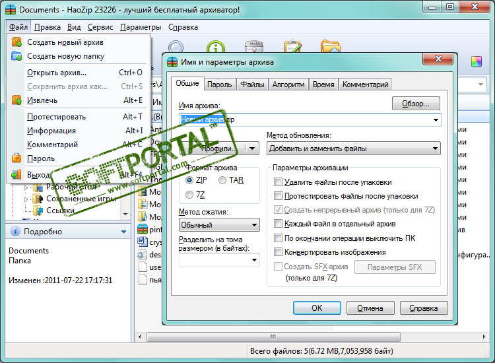Click the clipboard comment toolbar icon

point(293,46)
